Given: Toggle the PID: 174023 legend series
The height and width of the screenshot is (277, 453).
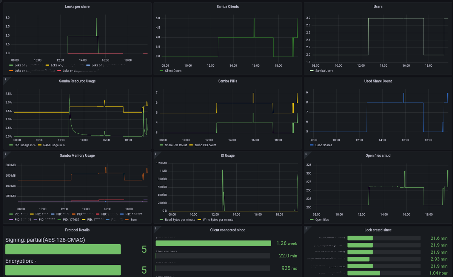Looking at the screenshot, I should 133,215.
